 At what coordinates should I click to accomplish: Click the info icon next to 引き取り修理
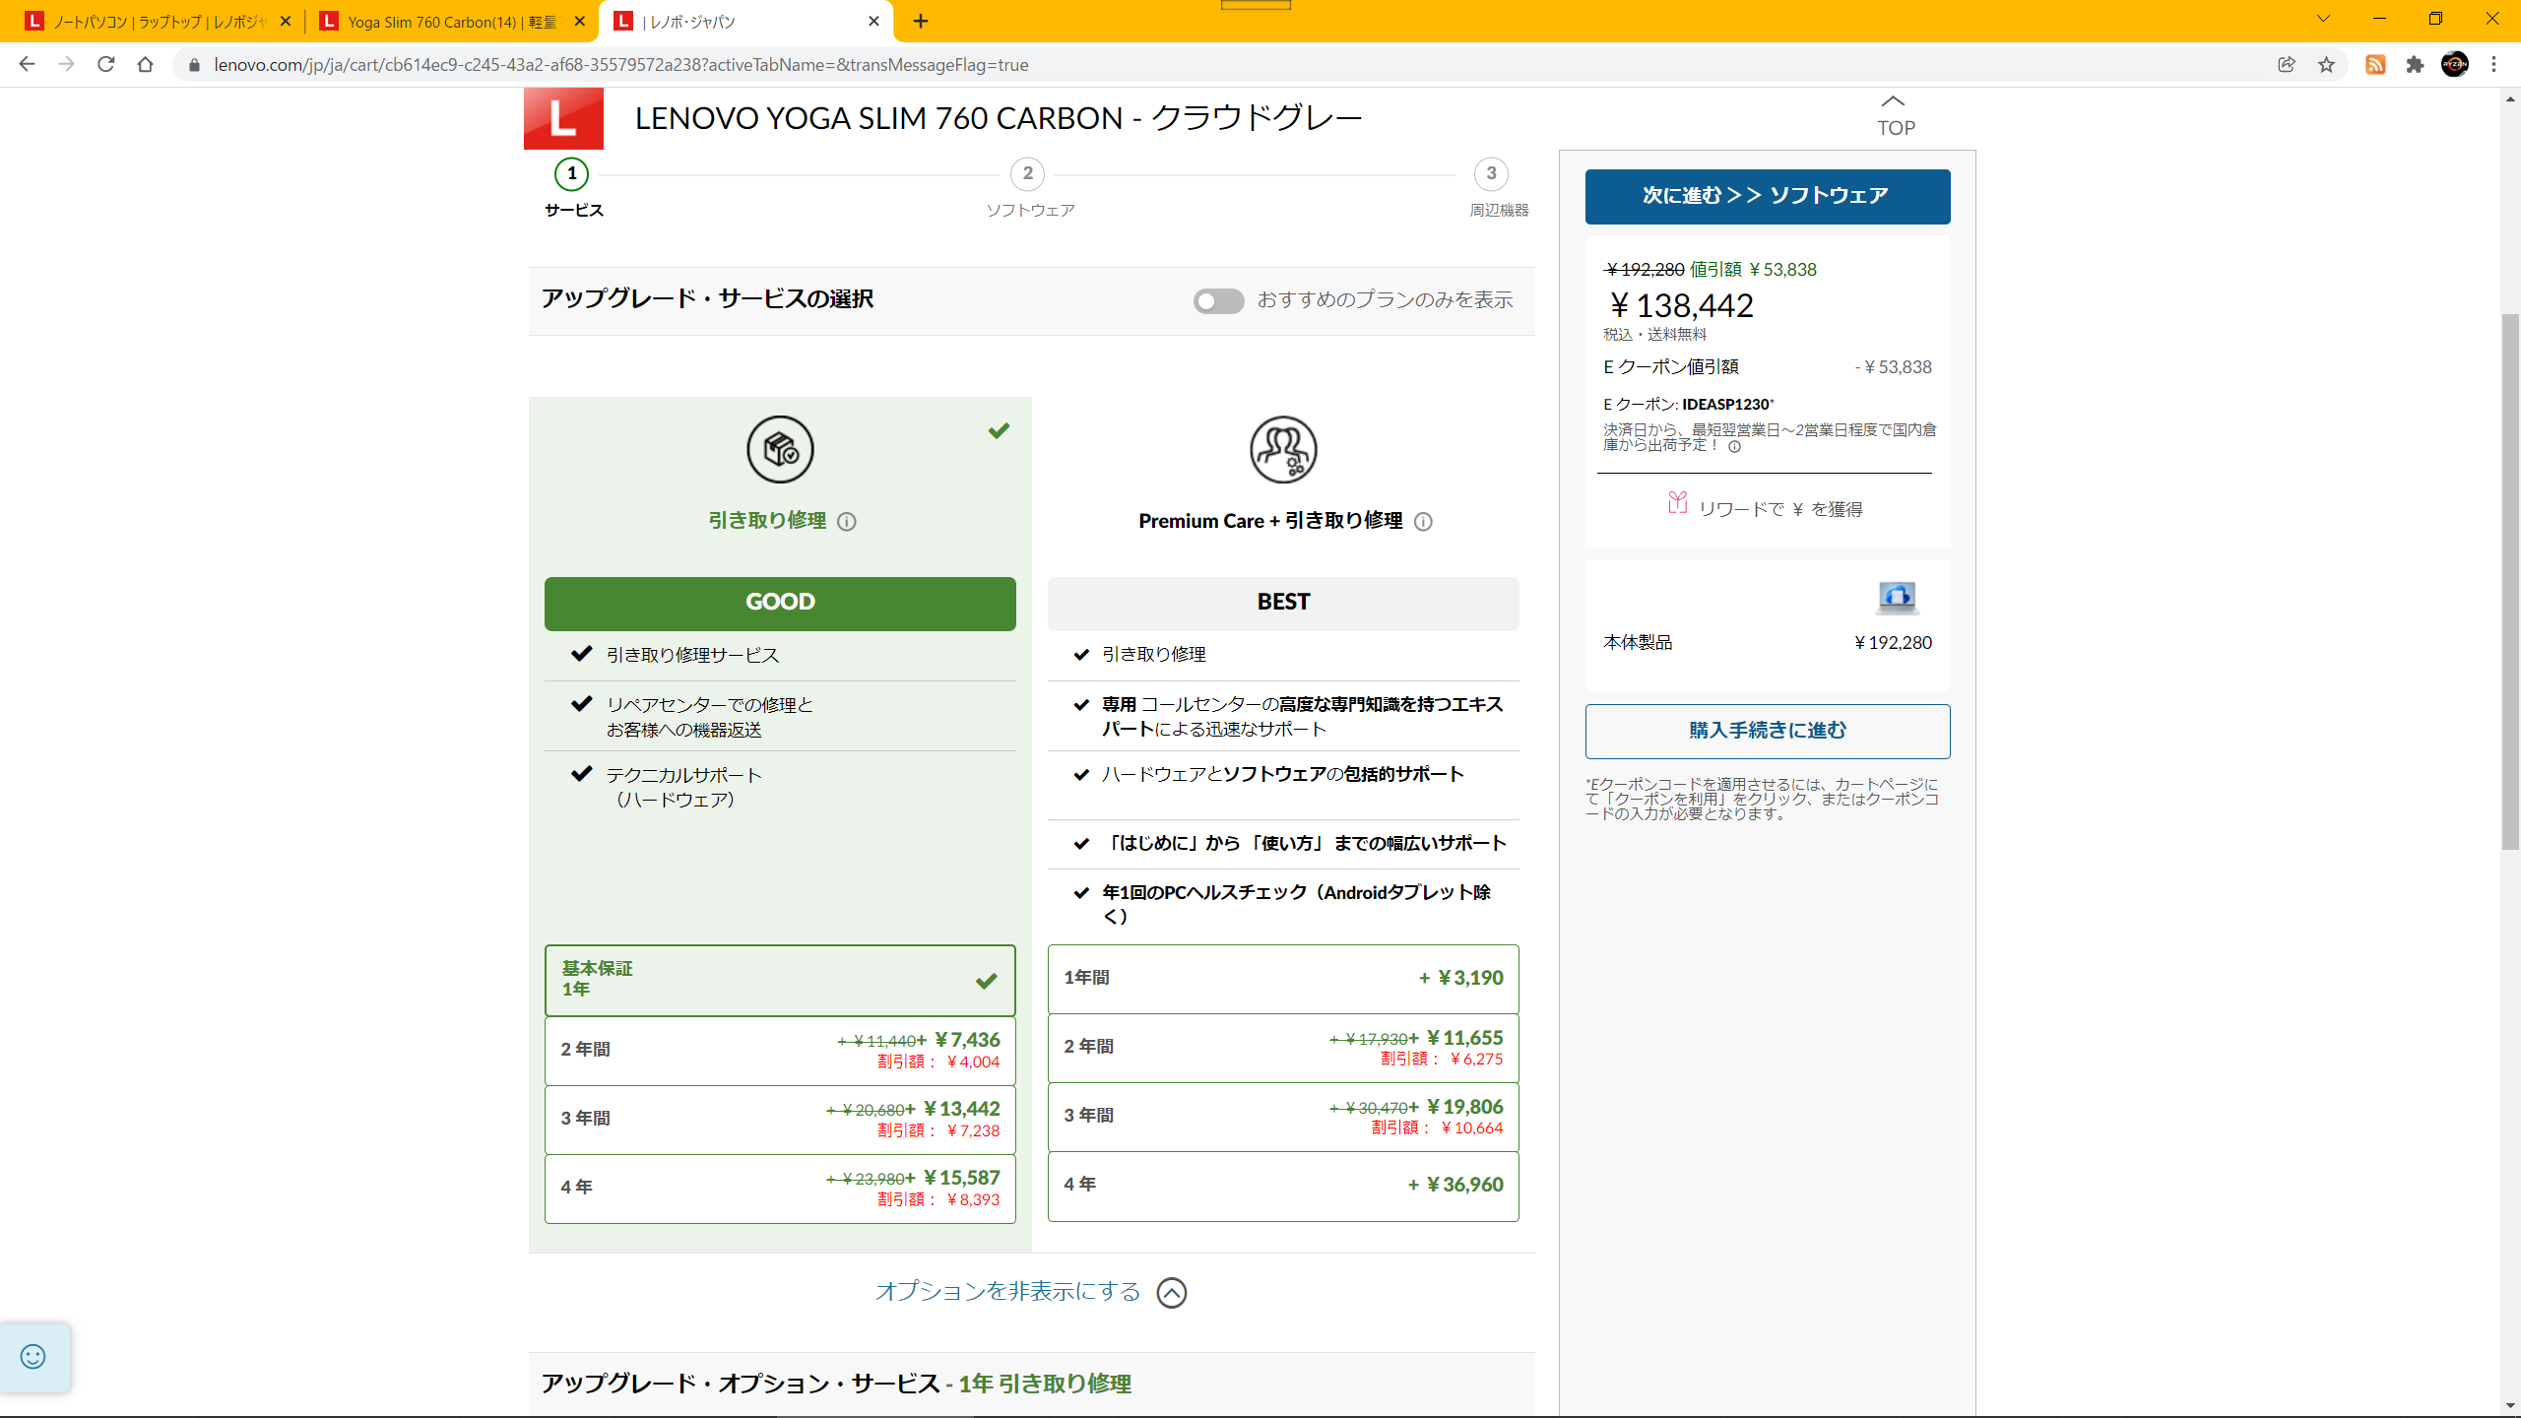pos(847,522)
